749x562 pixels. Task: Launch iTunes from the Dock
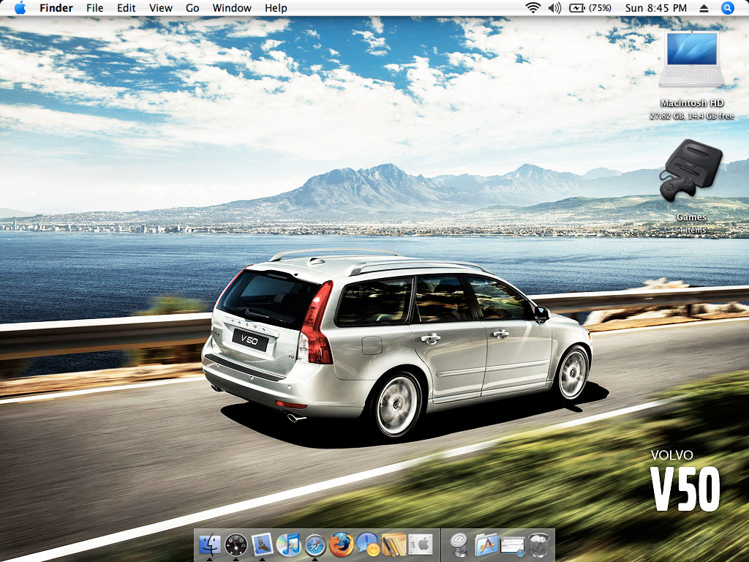click(288, 544)
